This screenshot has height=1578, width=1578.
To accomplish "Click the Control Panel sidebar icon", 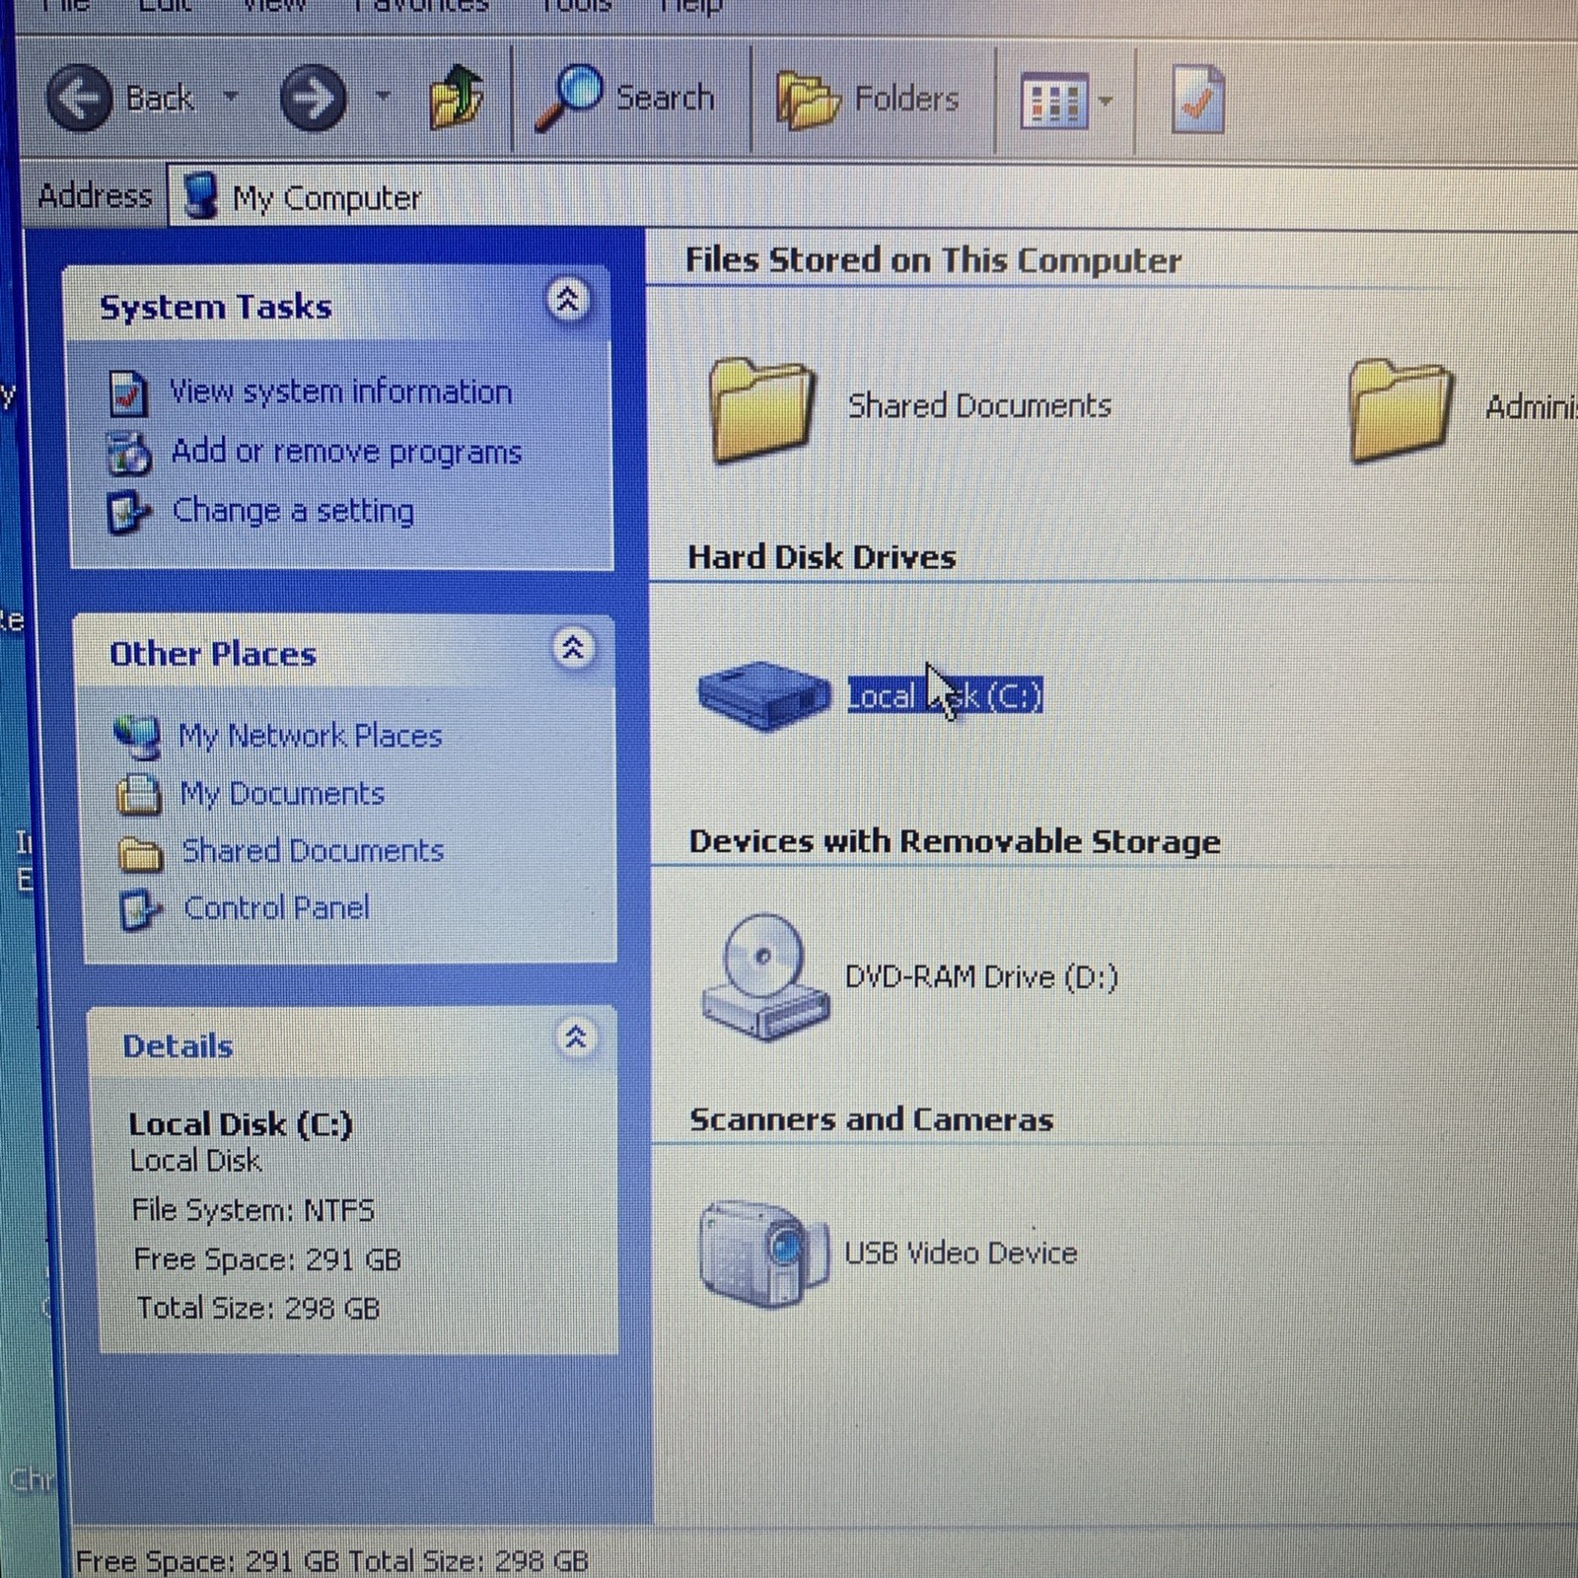I will [x=140, y=910].
